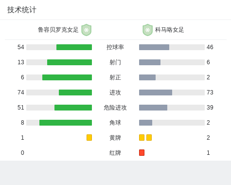The width and height of the screenshot is (231, 185).
Task: Click the green 射门 bar showing 13
Action: click(70, 62)
